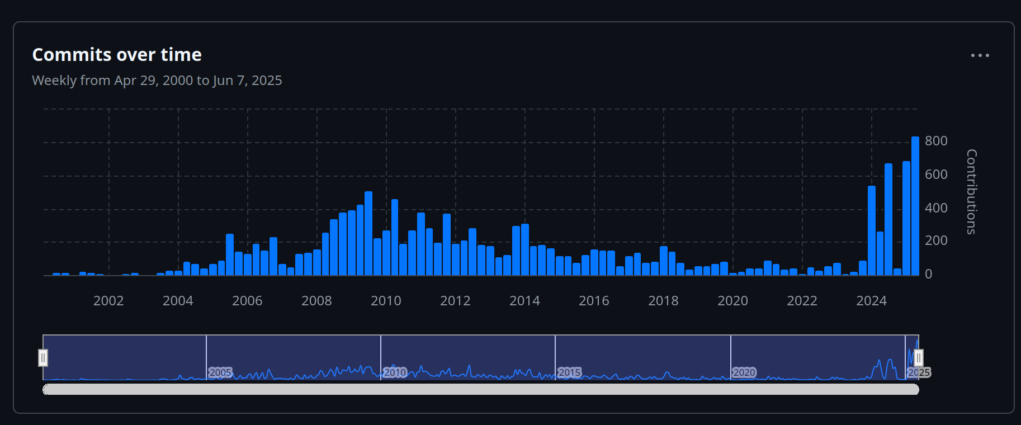Click the 2002 x-axis label

[108, 301]
